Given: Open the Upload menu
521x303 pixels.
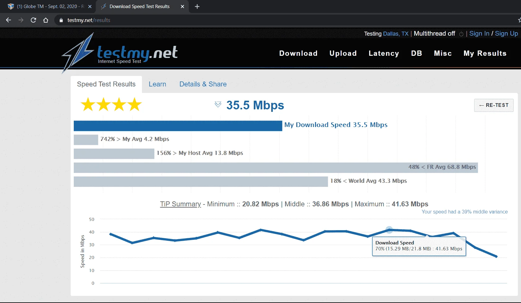Looking at the screenshot, I should [343, 53].
